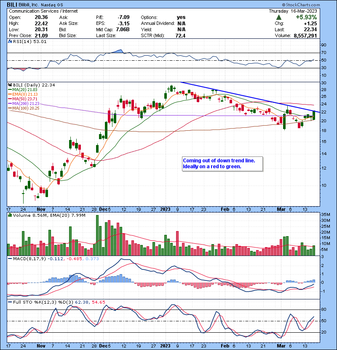Click the Coming out of down trend line note
The height and width of the screenshot is (350, 337).
pos(222,164)
